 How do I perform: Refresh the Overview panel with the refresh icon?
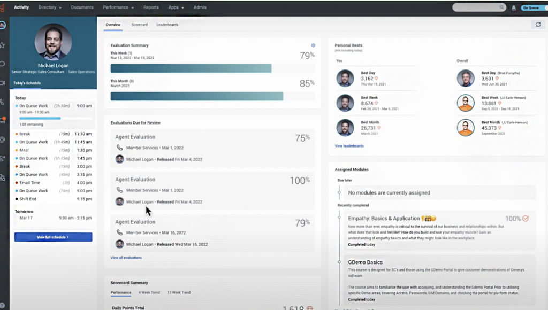(x=539, y=24)
